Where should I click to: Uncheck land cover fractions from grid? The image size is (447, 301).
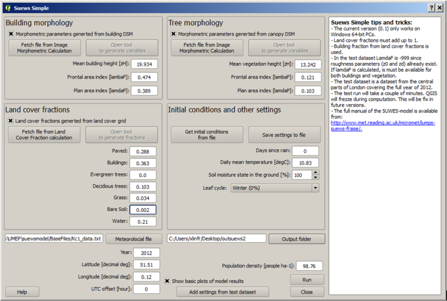pos(11,121)
